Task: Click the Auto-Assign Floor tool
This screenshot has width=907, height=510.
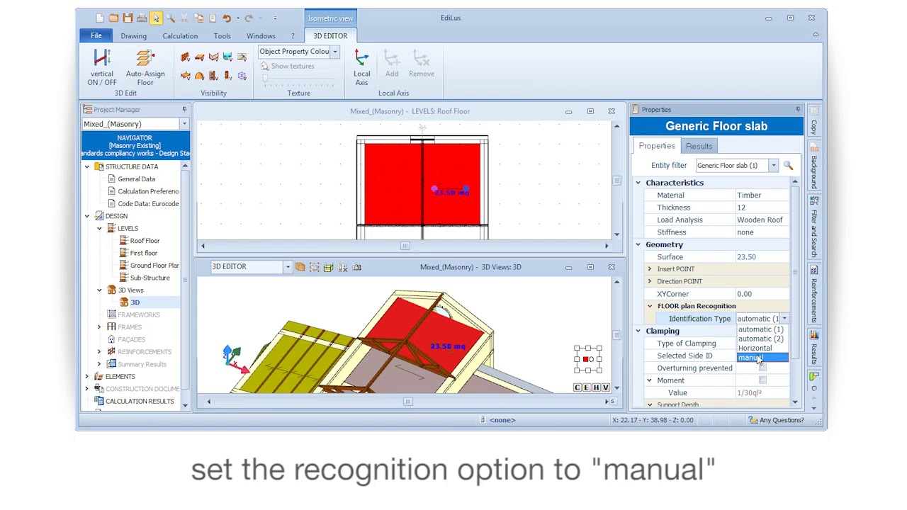Action: pos(145,67)
